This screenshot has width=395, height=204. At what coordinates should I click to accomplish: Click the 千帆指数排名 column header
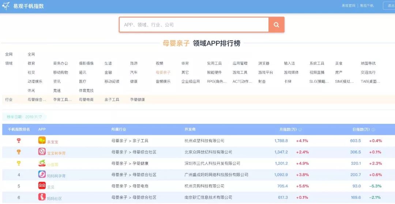pos(19,129)
